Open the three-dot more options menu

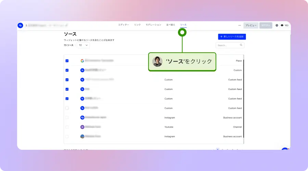pyautogui.click(x=240, y=25)
